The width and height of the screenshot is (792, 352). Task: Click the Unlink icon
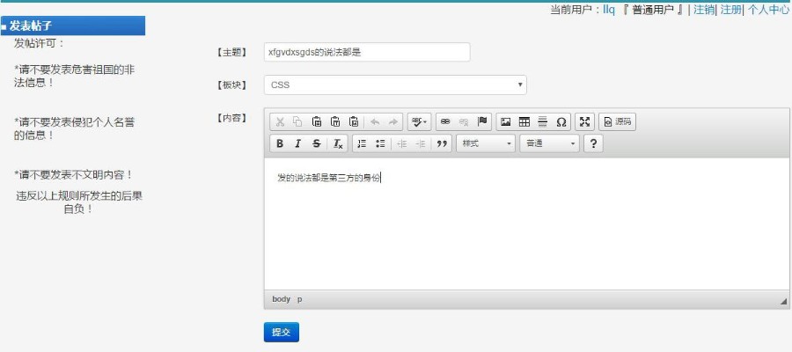click(x=464, y=121)
